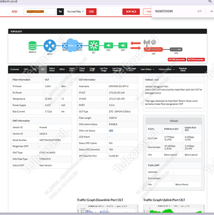Switch to the STB tab

pos(34,69)
